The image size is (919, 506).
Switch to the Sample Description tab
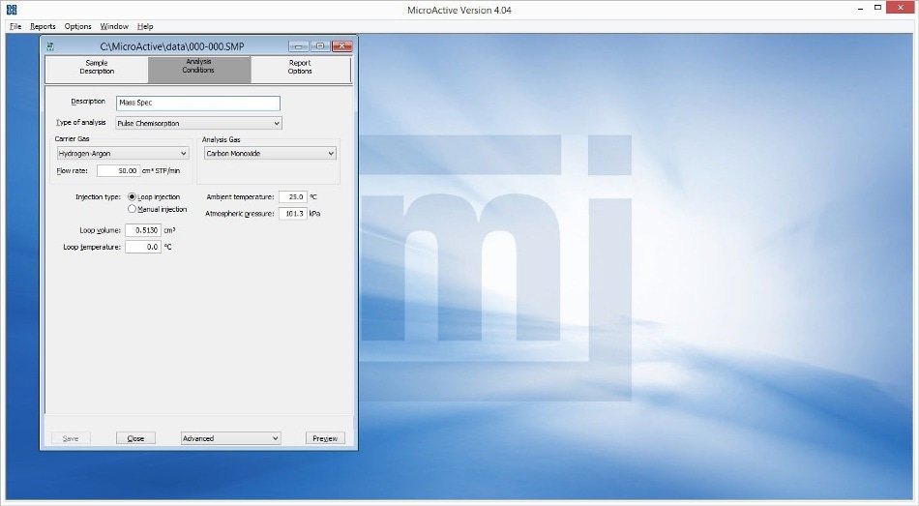pos(97,70)
